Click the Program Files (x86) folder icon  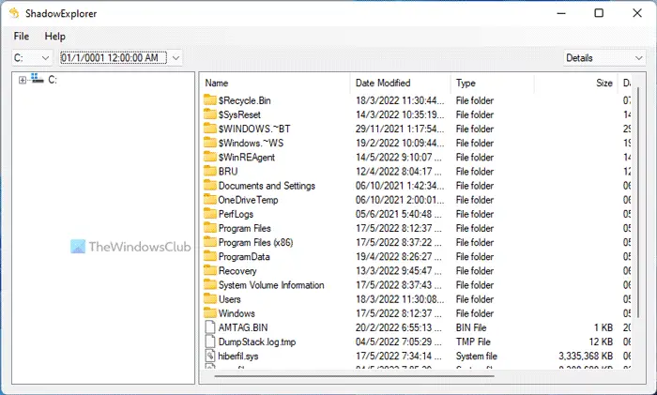click(x=210, y=242)
